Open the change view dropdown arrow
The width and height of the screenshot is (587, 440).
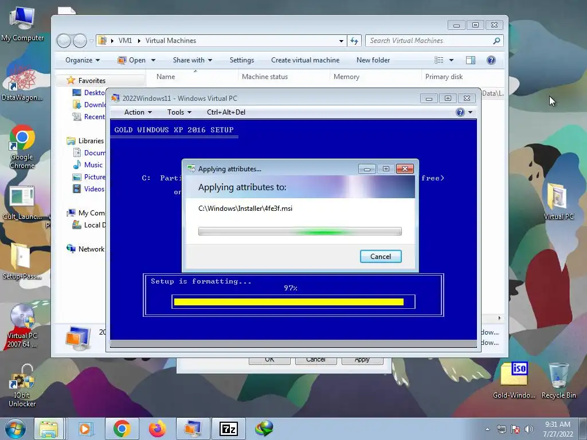pyautogui.click(x=451, y=60)
